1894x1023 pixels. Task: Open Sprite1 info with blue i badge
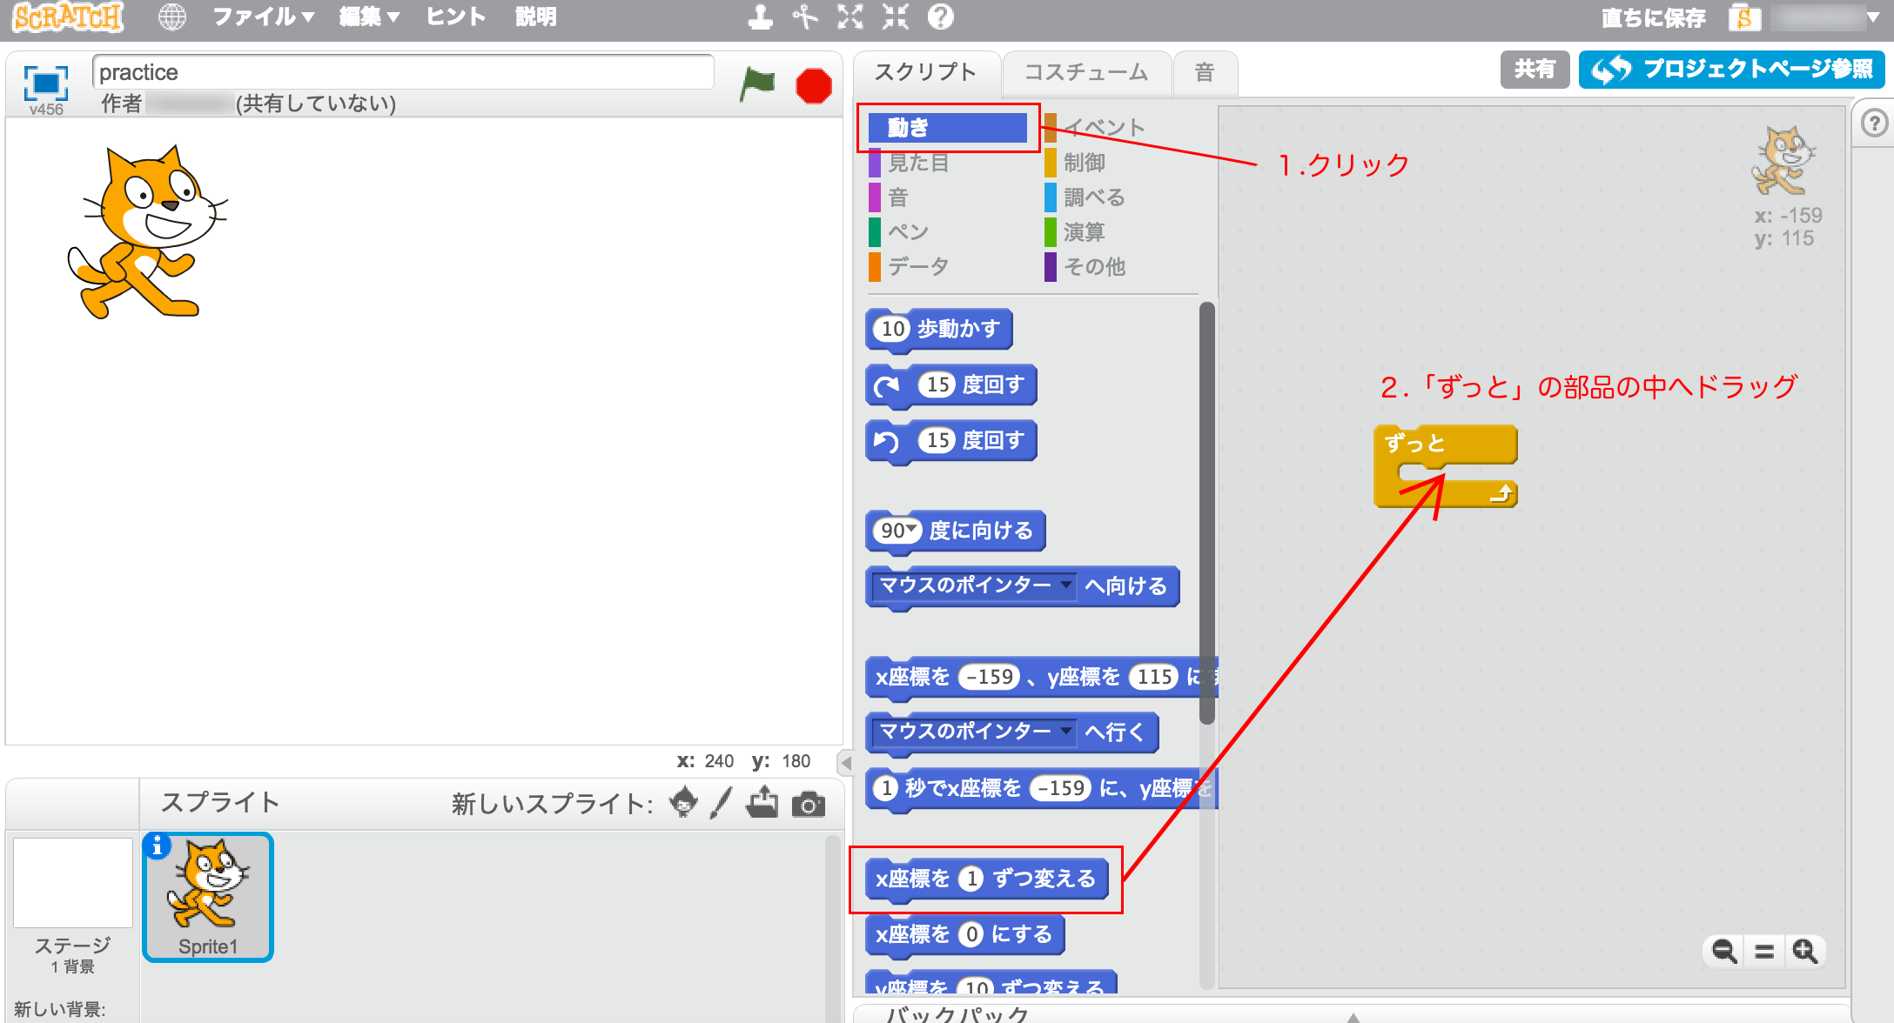click(158, 846)
